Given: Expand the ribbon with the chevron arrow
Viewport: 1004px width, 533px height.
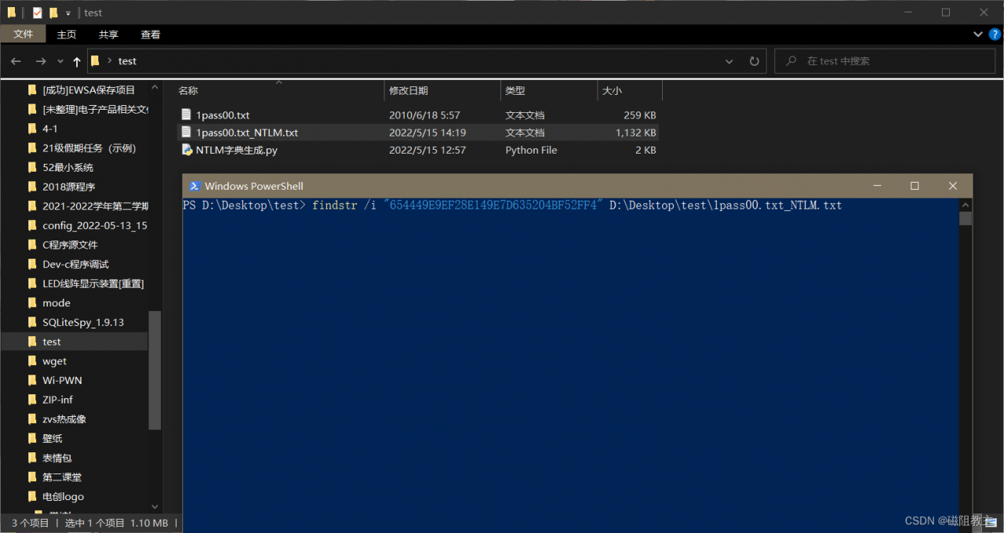Looking at the screenshot, I should coord(978,34).
